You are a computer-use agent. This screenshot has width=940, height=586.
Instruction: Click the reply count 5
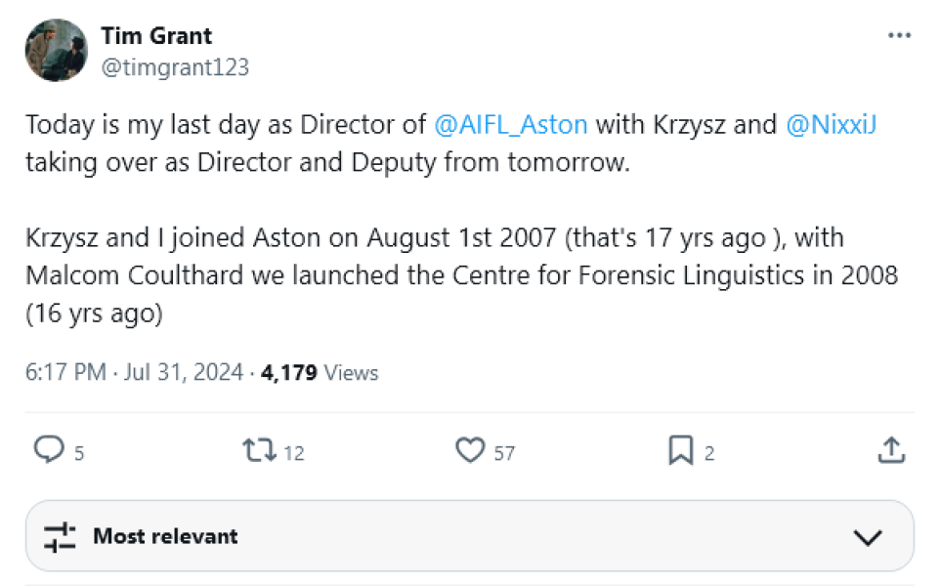coord(79,453)
